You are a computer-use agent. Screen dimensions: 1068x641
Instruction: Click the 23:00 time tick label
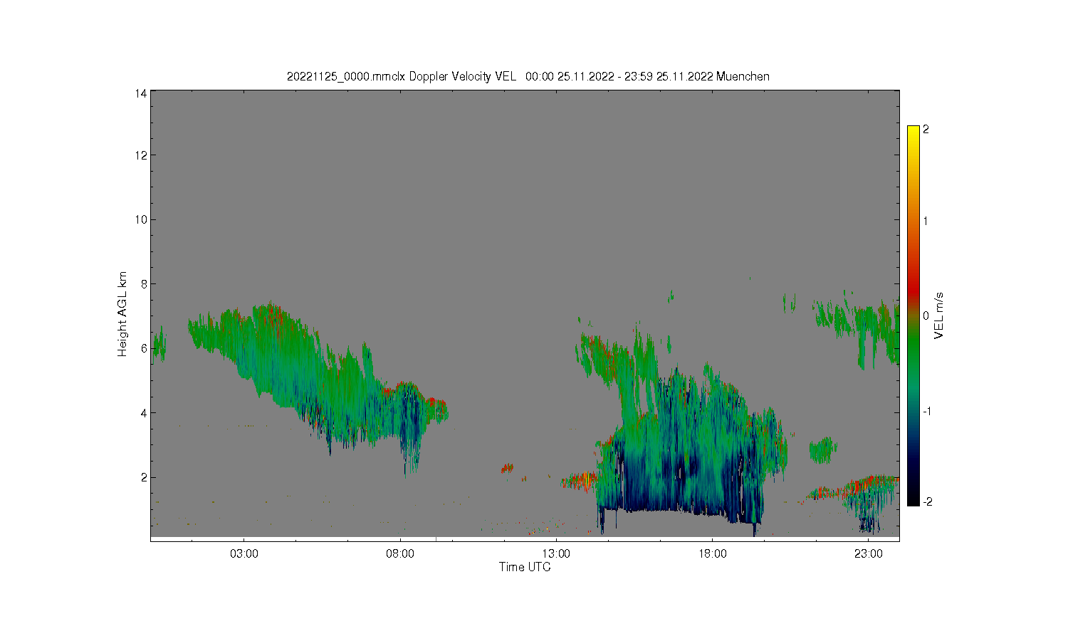pos(869,554)
